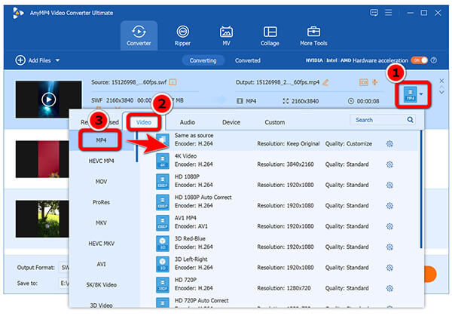This screenshot has width=452, height=316.
Task: Open settings gear for HD 720P
Action: coord(389,288)
